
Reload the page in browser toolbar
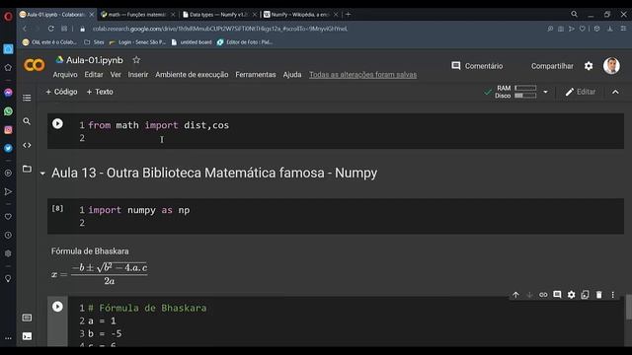(x=50, y=29)
